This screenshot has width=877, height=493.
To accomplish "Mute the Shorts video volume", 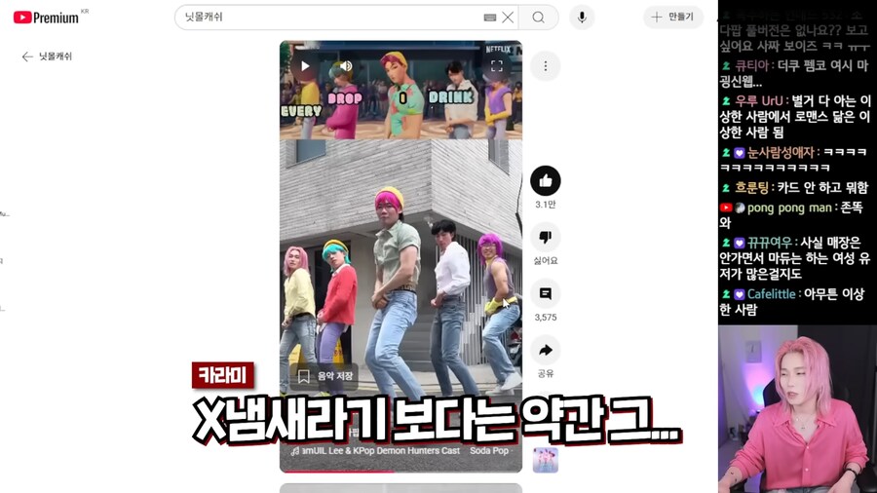I will [346, 66].
